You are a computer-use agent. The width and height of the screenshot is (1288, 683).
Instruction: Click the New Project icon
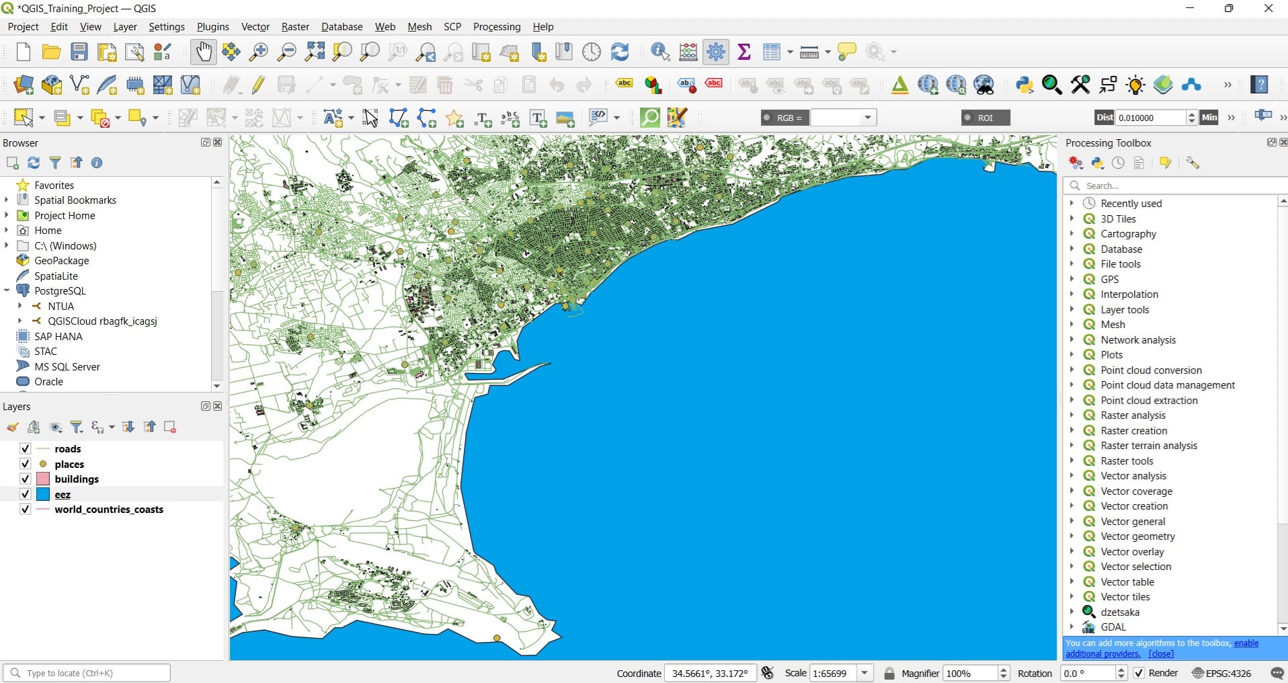coord(24,52)
